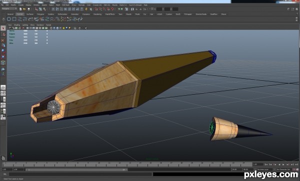
Task: Click frame 12 on the time slider
Action: [x=119, y=164]
